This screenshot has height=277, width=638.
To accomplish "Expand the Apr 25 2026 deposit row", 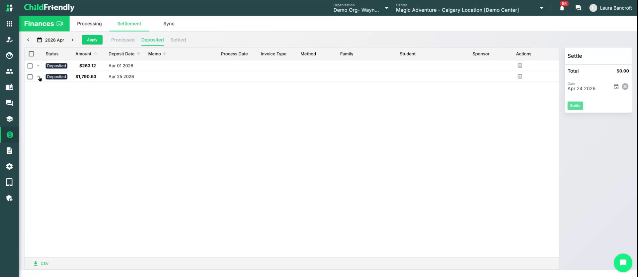I will click(x=38, y=77).
